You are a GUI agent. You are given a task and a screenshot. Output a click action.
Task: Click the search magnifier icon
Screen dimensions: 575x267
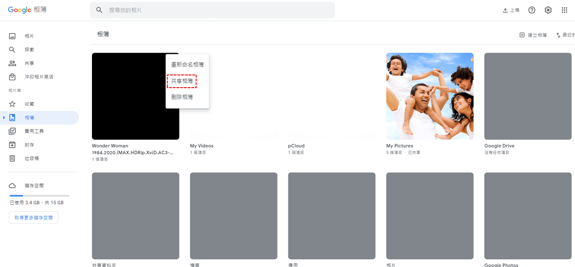[99, 10]
